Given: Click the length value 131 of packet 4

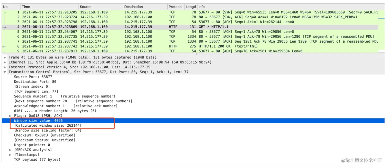Looking at the screenshot, I should tap(193, 27).
